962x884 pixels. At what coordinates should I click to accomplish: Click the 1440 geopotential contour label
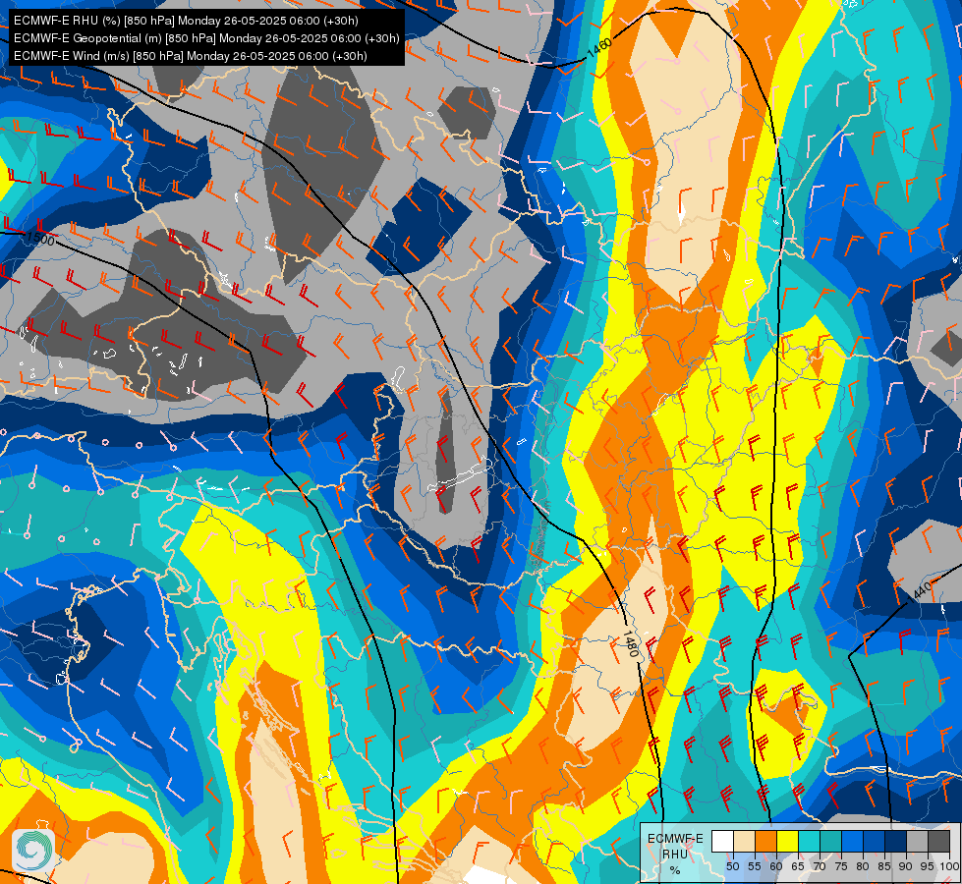click(920, 591)
